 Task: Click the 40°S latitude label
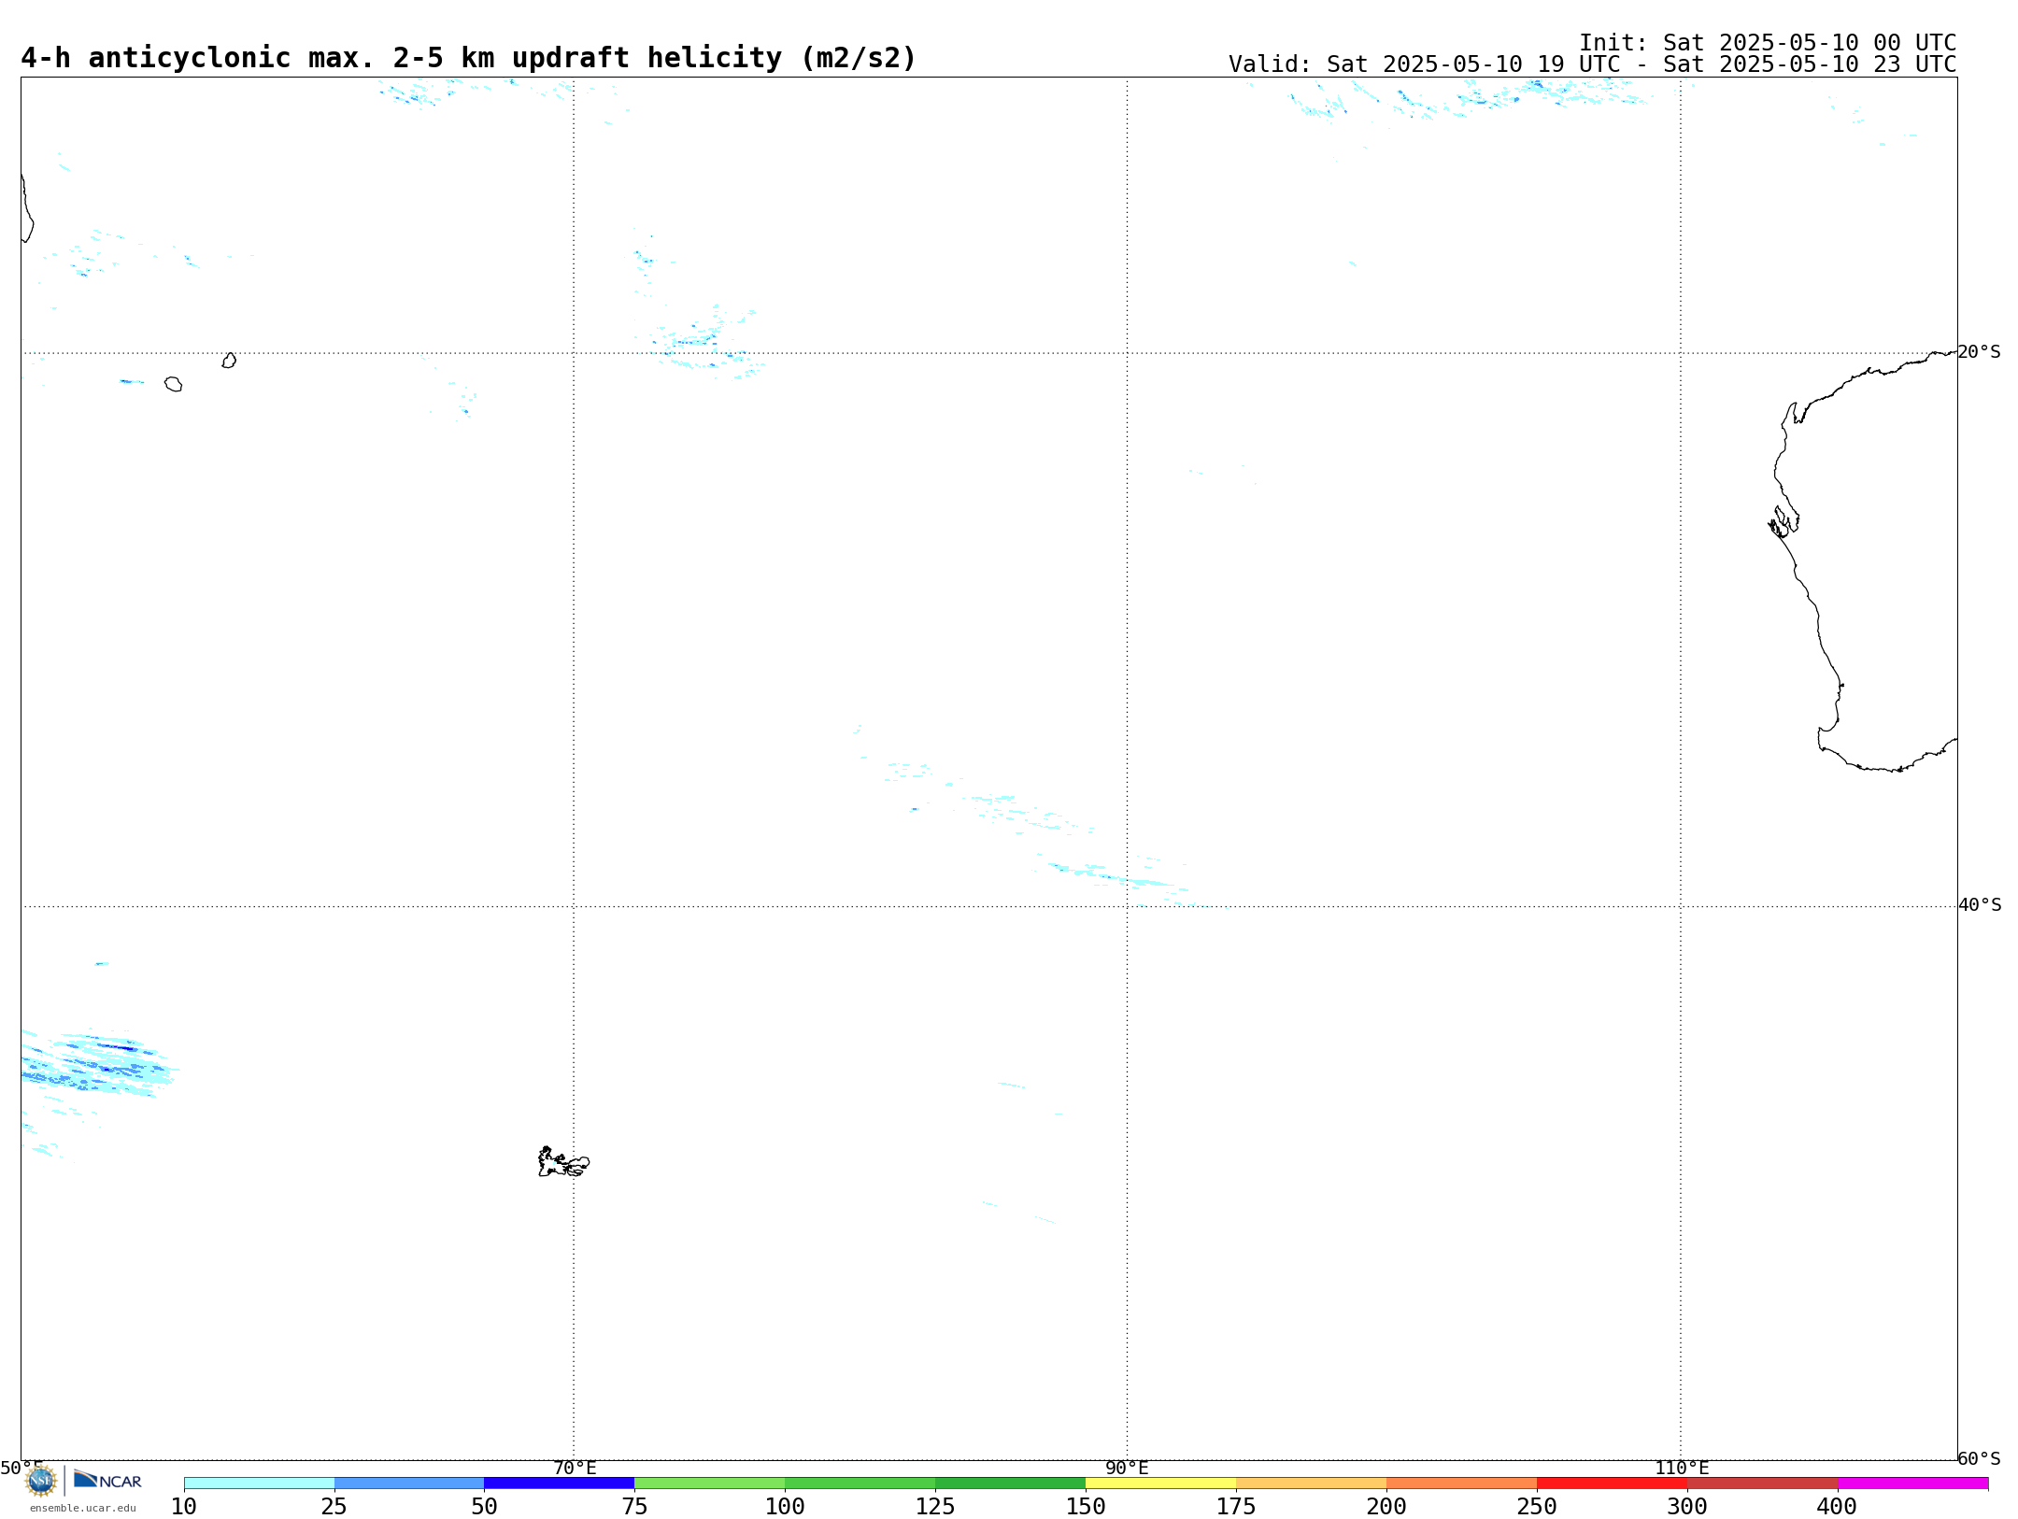tap(1980, 905)
